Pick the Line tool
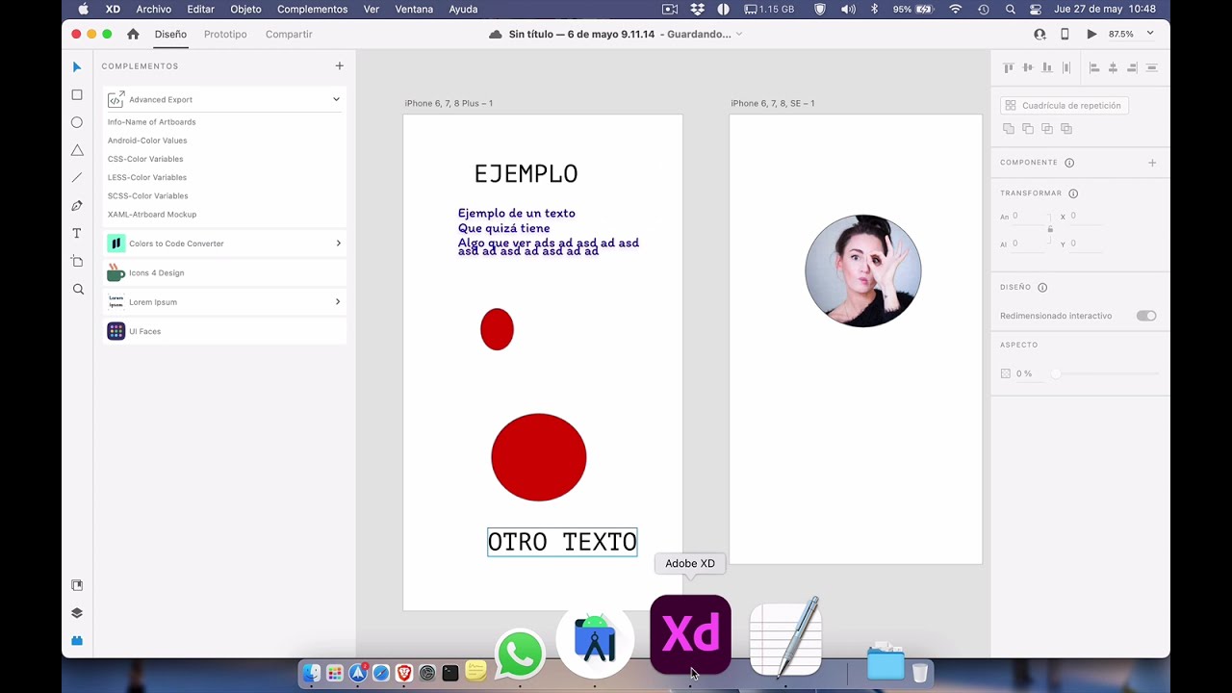1232x693 pixels. coord(77,178)
